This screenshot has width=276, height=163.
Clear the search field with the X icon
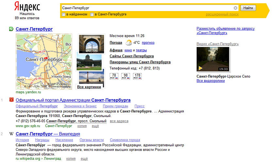[235, 8]
